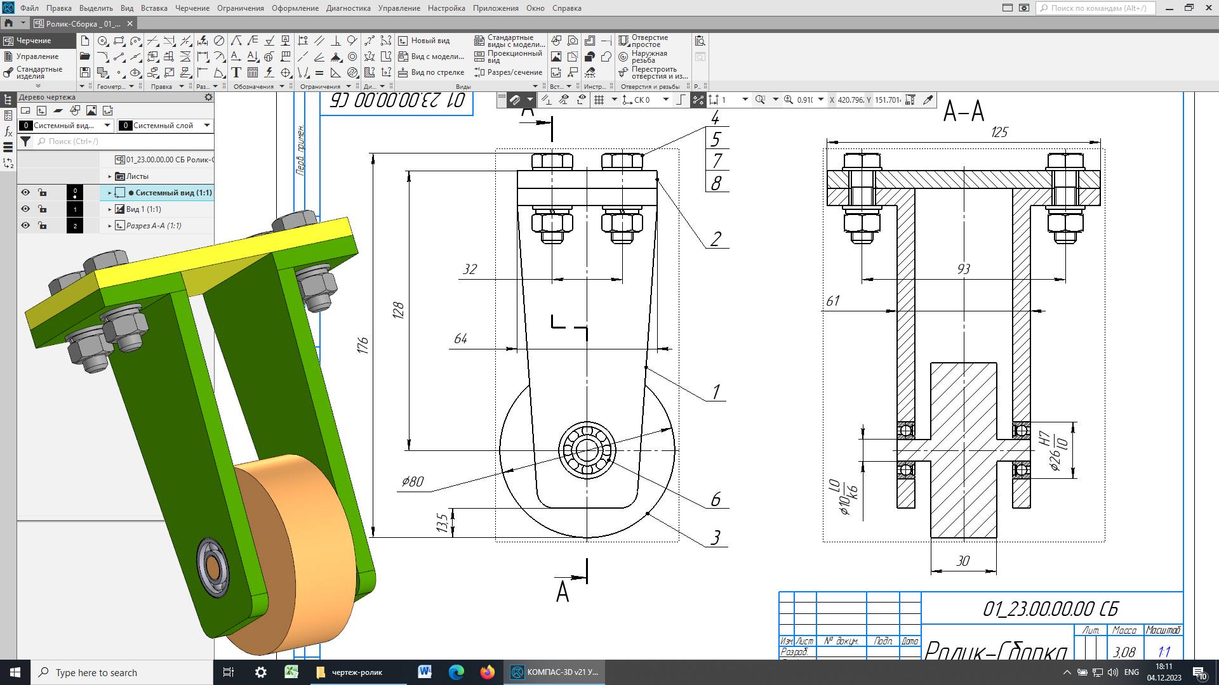This screenshot has height=685, width=1219.
Task: Expand the Геометрия panel dropdown arrow
Action: click(131, 86)
